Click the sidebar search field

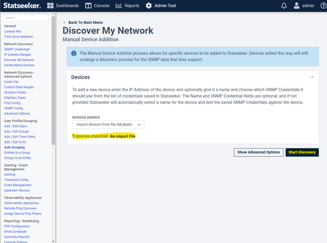[x=26, y=18]
